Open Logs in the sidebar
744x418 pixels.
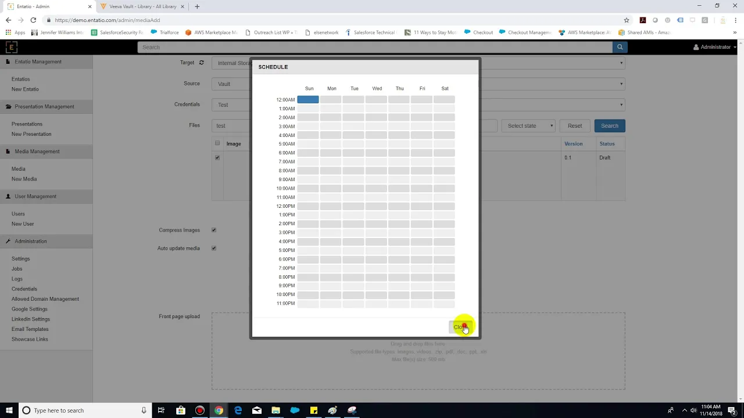click(17, 279)
